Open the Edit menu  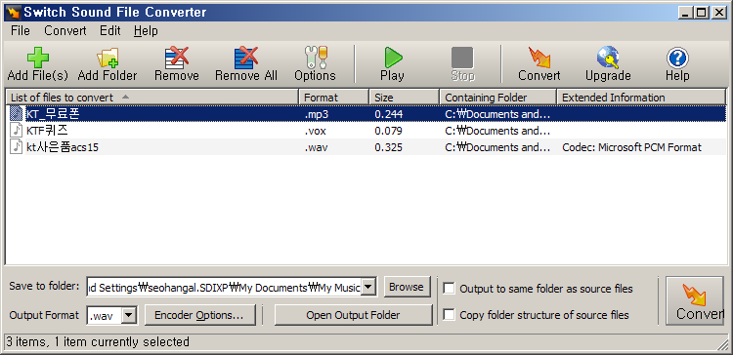(109, 31)
